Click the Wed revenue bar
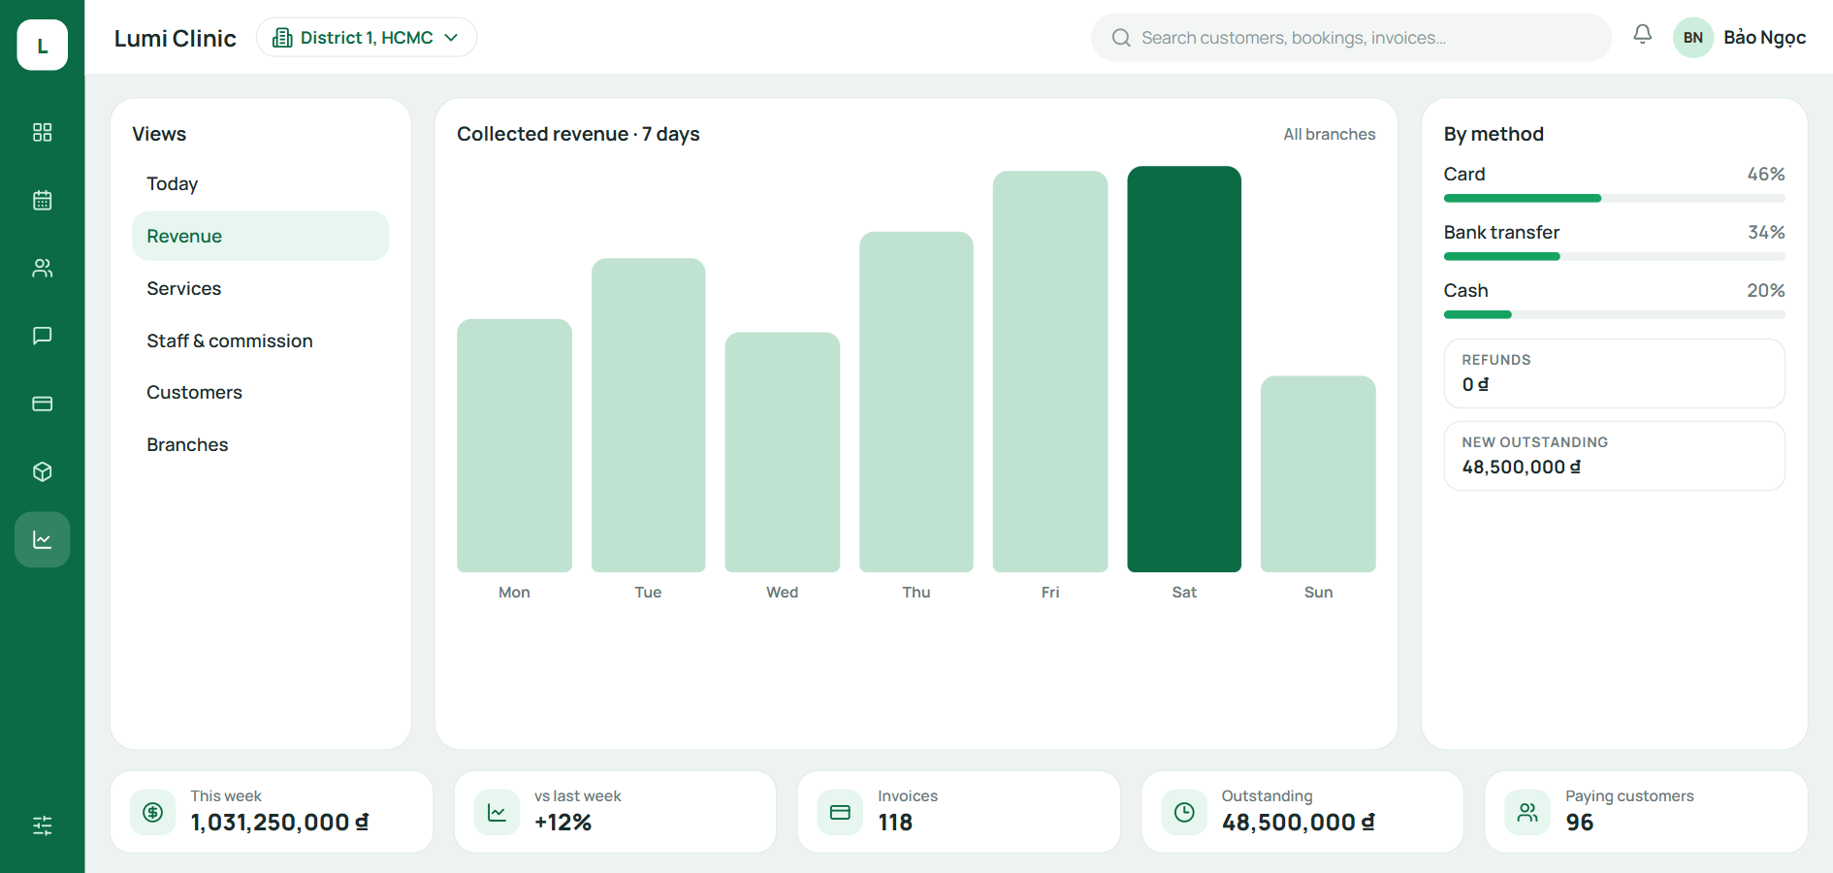 click(x=782, y=452)
